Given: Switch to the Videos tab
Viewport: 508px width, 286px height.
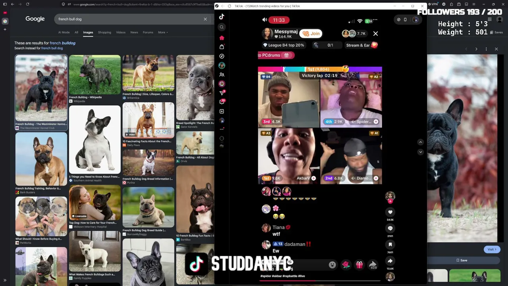Looking at the screenshot, I should pos(121,33).
